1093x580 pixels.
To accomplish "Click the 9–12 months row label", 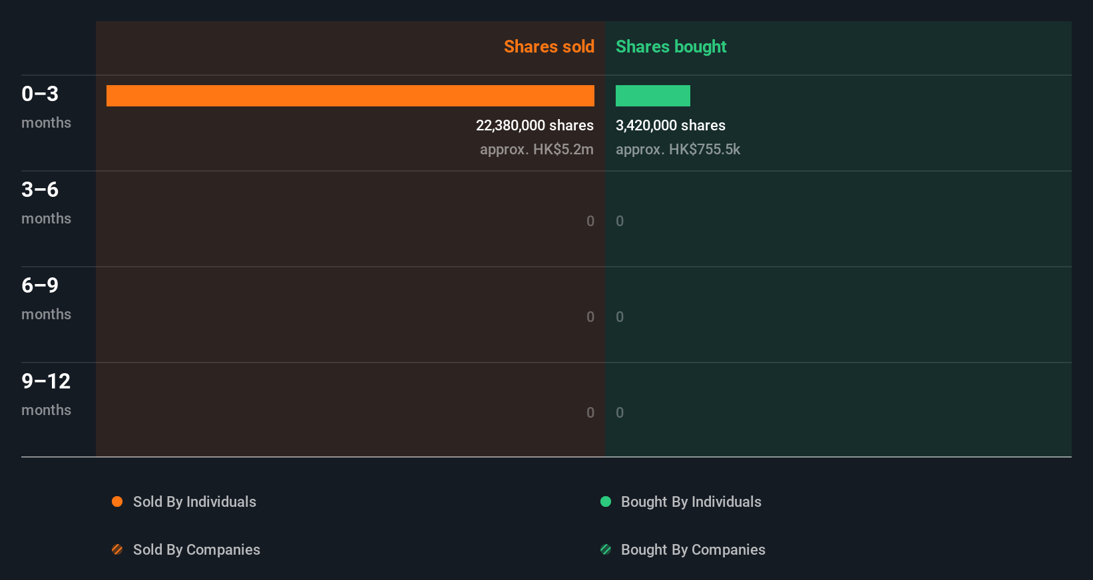I will (x=46, y=394).
